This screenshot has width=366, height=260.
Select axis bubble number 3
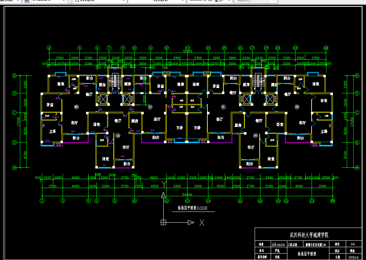[63, 201]
